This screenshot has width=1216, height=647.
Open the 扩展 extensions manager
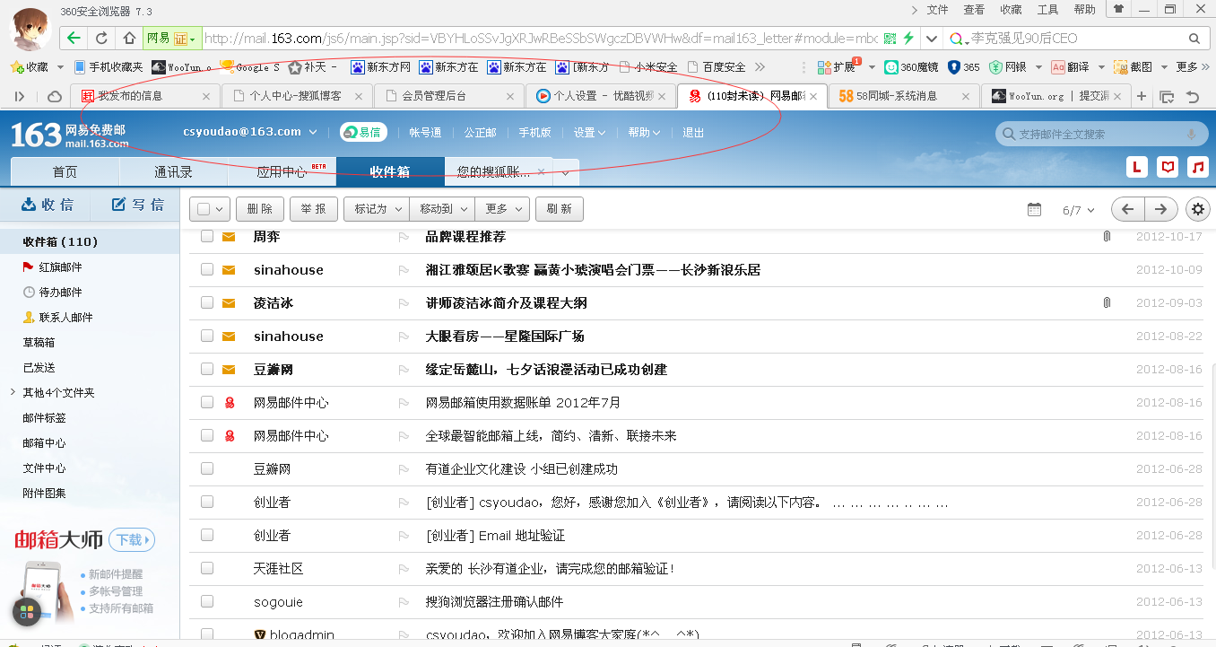click(x=836, y=67)
